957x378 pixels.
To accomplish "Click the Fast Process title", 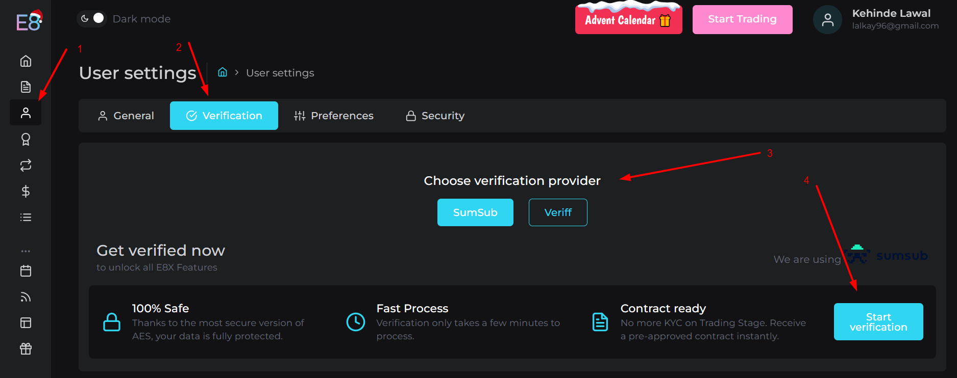I will coord(412,309).
